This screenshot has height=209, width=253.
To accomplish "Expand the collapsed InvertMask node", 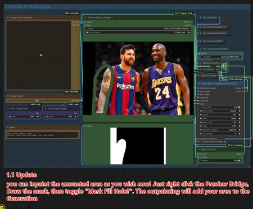I will (x=200, y=69).
